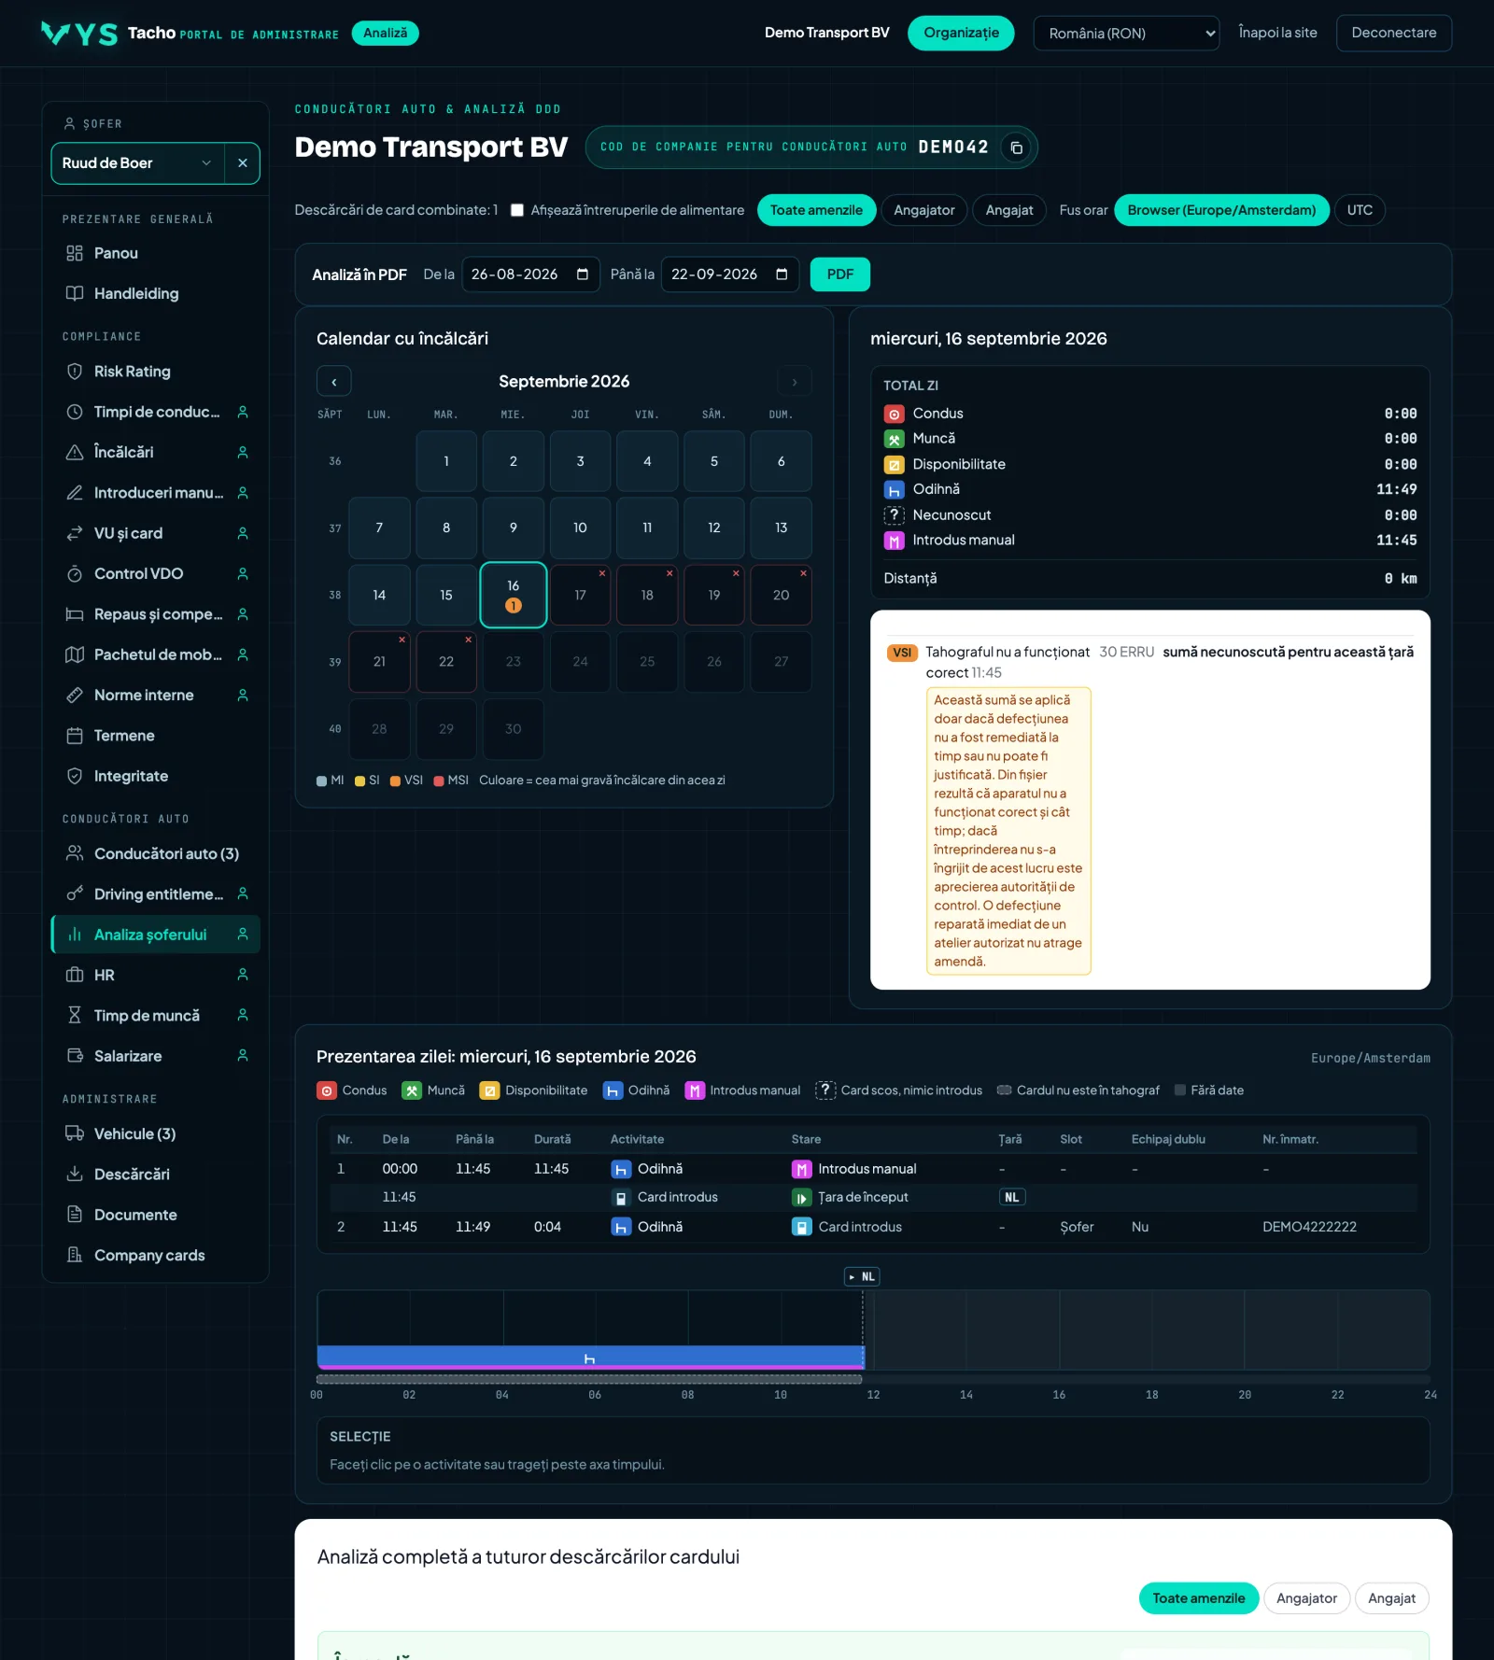
Task: Open the Ruud de Boer driver dropdown
Action: (x=138, y=163)
